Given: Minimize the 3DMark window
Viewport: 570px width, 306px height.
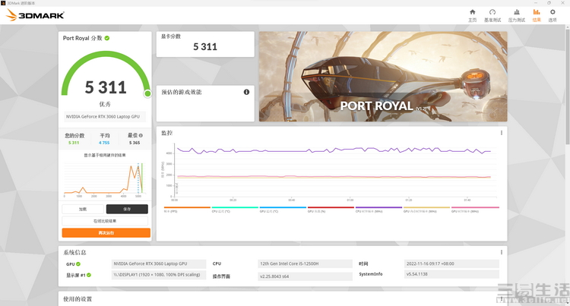Looking at the screenshot, I should point(535,3).
